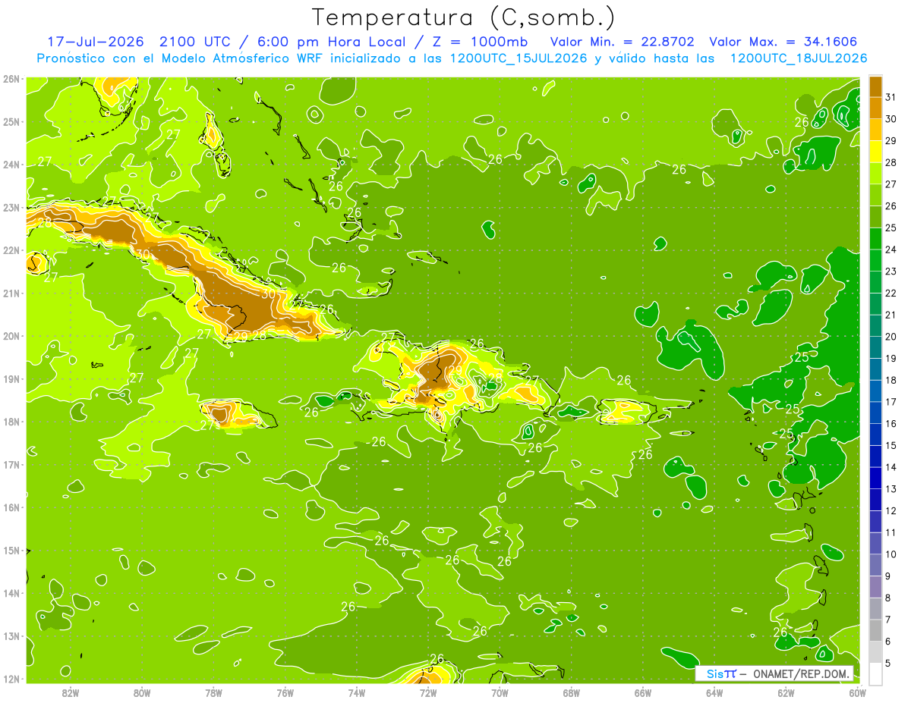Click the 'Temperatura (C,somb.)' map title
Screen dimensions: 911x703
click(463, 17)
